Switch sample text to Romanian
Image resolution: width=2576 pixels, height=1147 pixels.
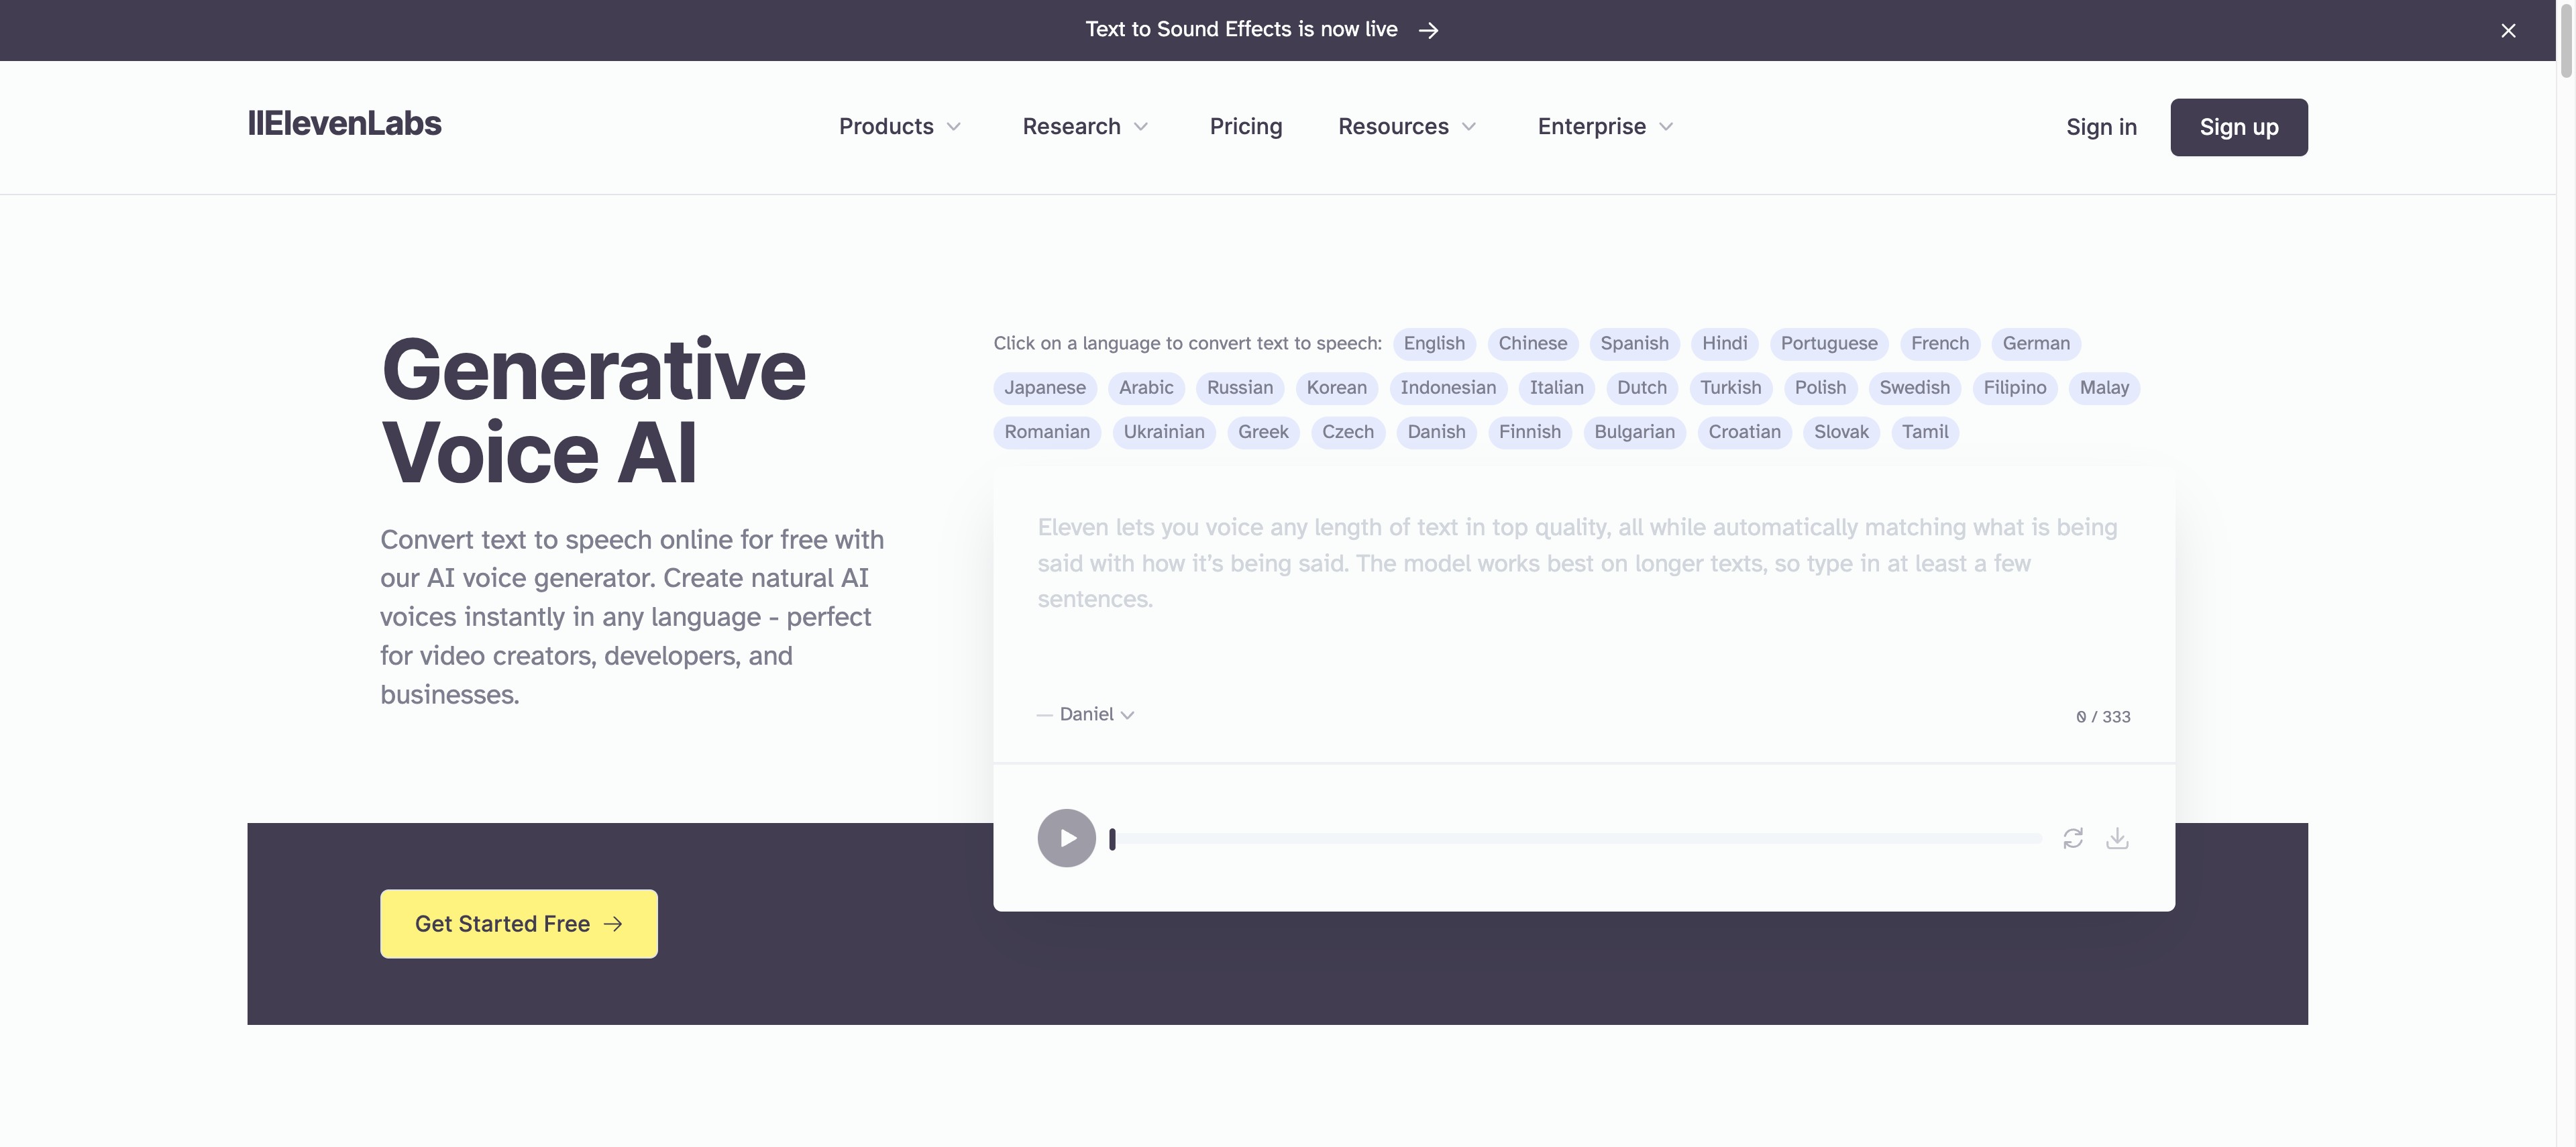point(1047,432)
